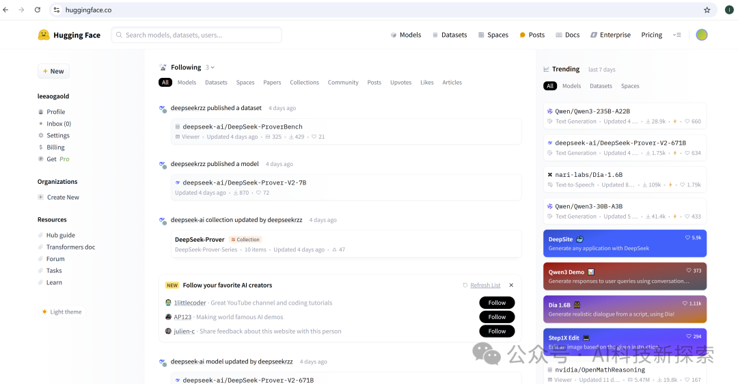Reload the page with refresh icon
This screenshot has width=738, height=384.
click(x=37, y=10)
